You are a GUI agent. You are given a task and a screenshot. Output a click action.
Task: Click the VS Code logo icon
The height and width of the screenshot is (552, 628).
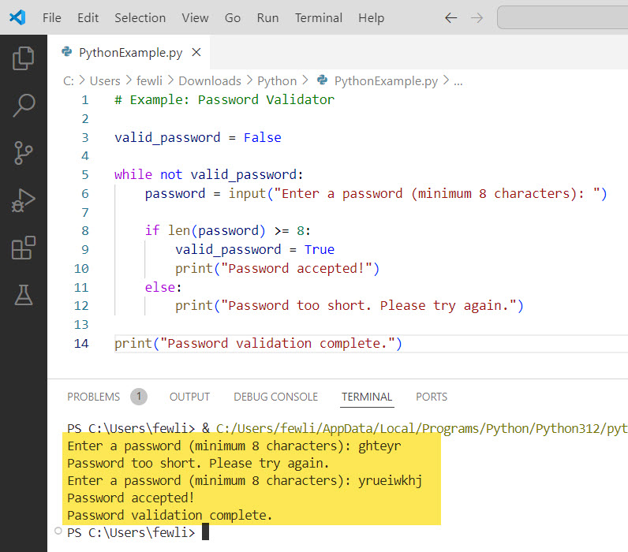(x=17, y=17)
